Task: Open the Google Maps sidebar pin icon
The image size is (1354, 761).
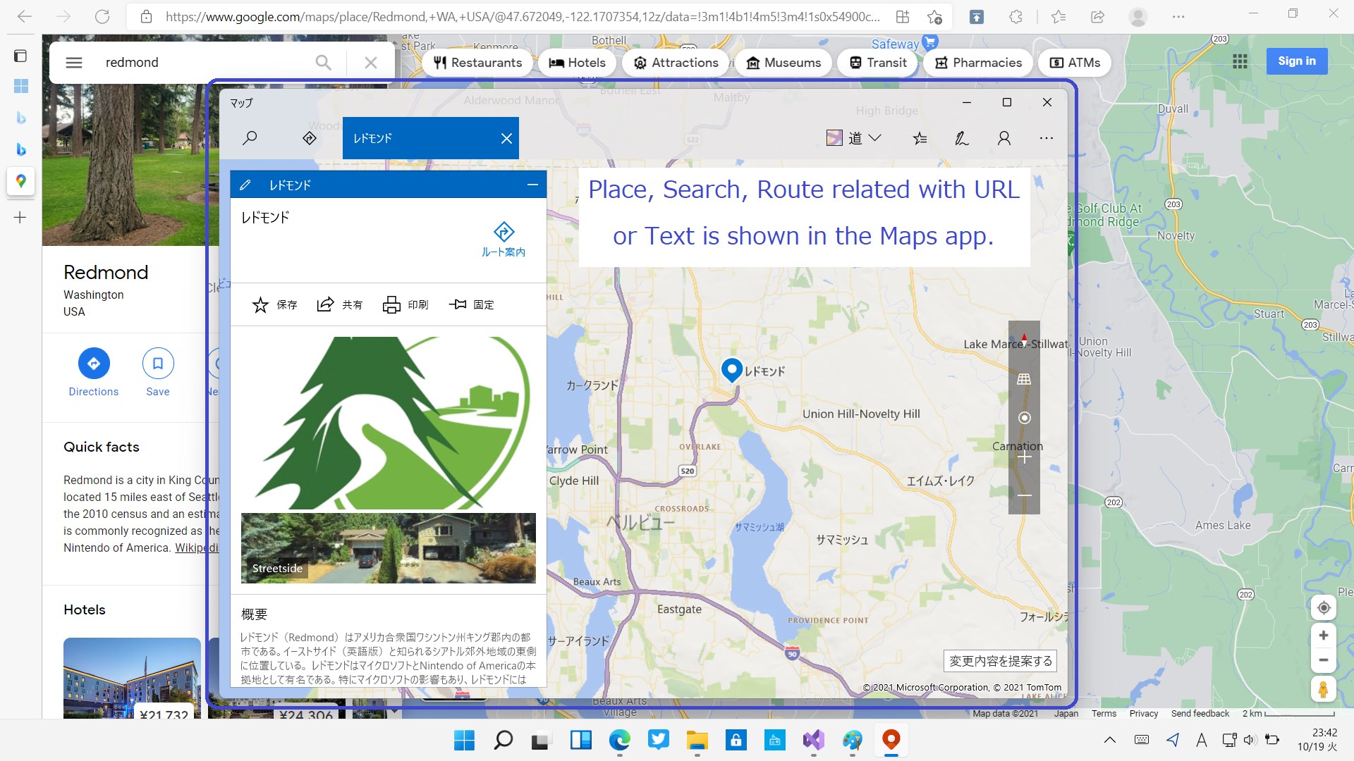Action: [21, 181]
